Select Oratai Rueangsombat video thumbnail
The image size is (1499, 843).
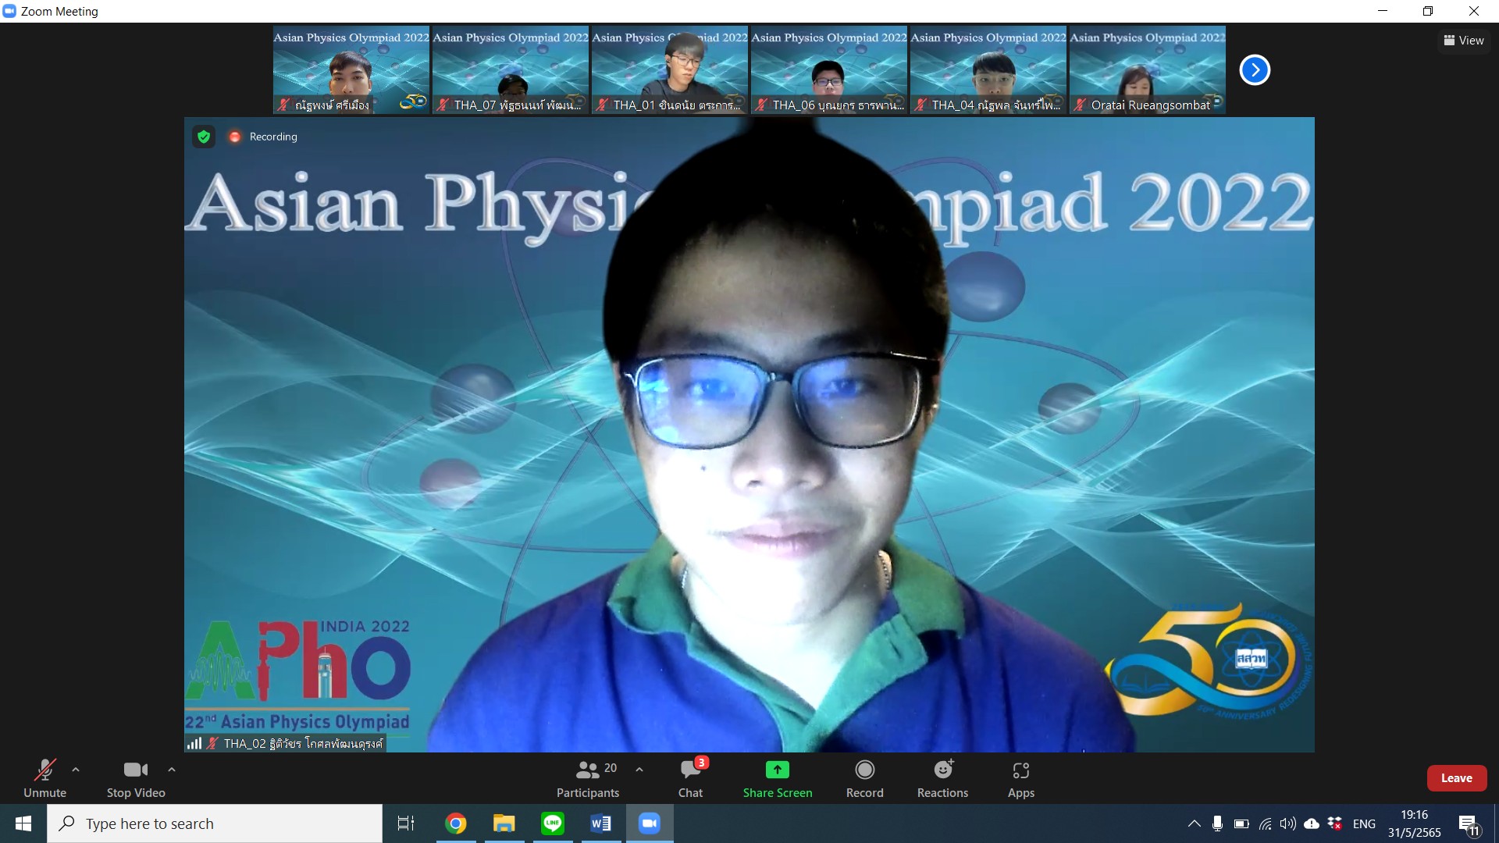coord(1148,70)
